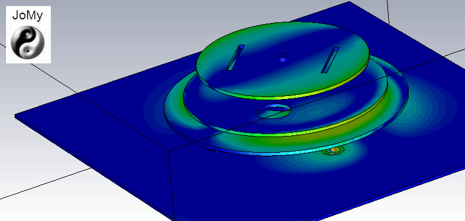Click the yin-yang logo icon
This screenshot has width=465, height=221.
tap(28, 42)
